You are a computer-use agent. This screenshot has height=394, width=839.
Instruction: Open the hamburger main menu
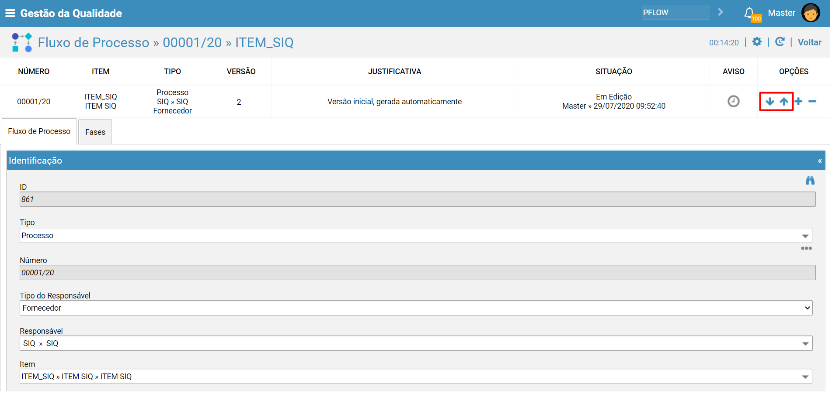point(10,13)
